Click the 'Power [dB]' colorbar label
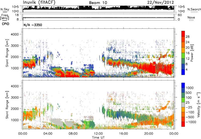This screenshot has width=201, height=139. click(192, 53)
